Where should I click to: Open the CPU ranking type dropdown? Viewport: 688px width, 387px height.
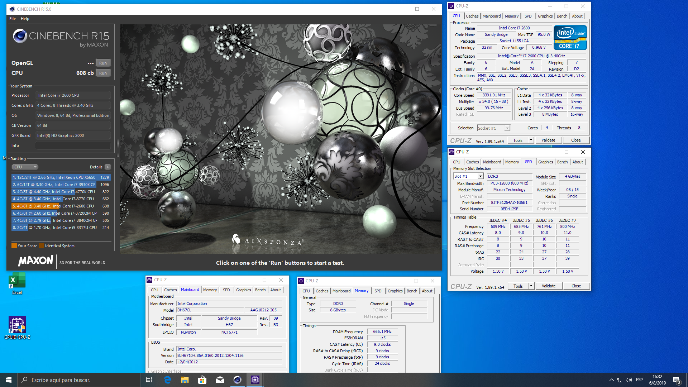click(x=25, y=167)
